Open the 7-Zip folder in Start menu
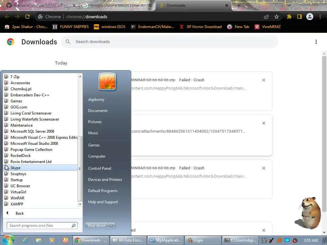Image resolution: width=327 pixels, height=245 pixels. [x=41, y=77]
